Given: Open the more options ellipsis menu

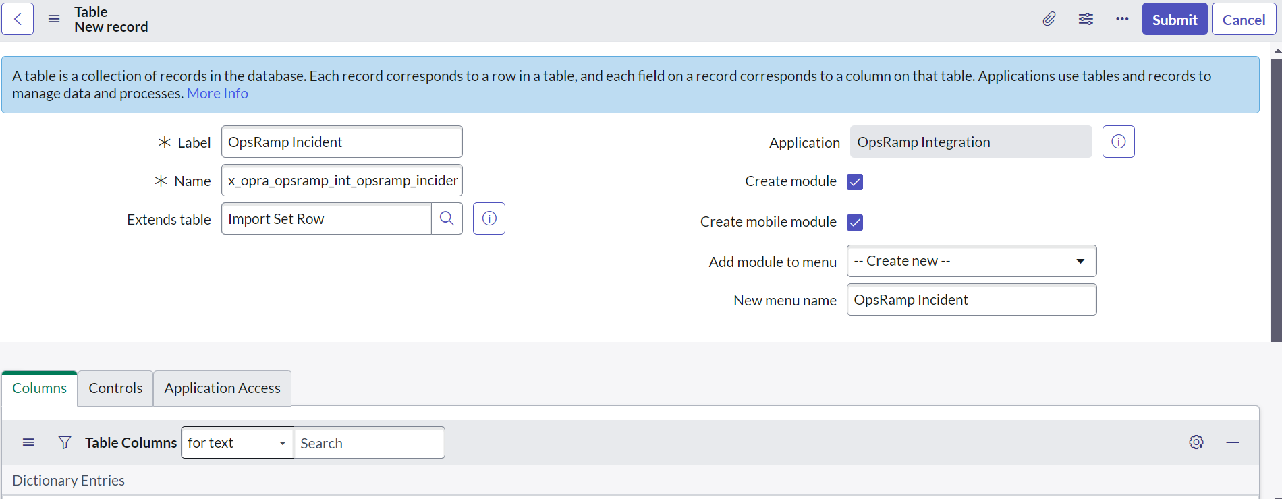Looking at the screenshot, I should 1122,19.
